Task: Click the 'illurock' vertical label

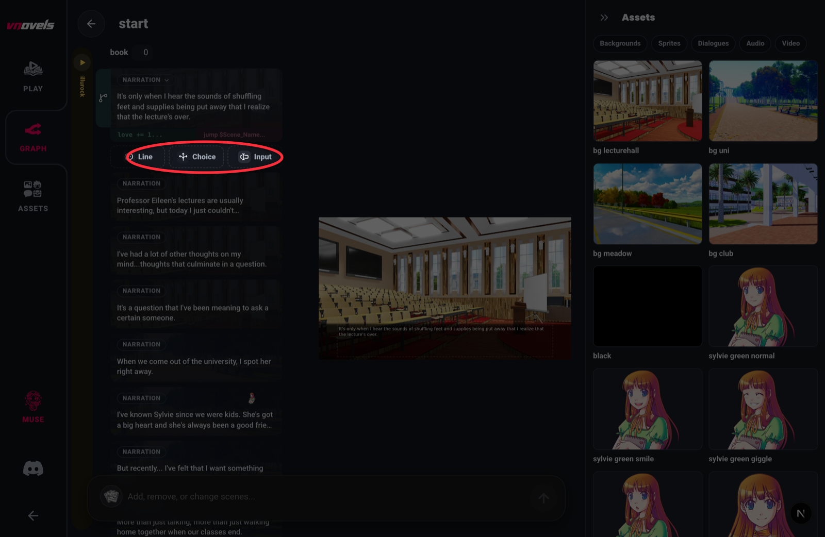Action: (x=82, y=87)
